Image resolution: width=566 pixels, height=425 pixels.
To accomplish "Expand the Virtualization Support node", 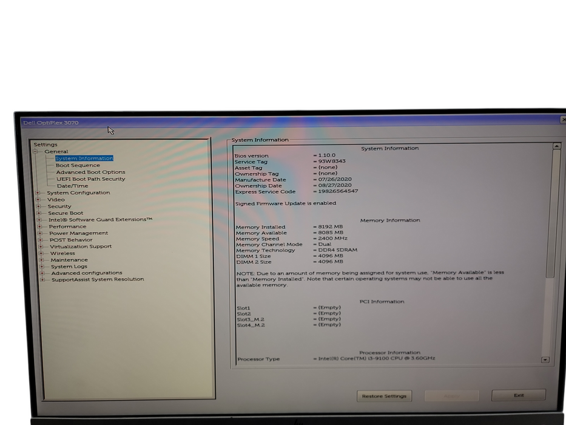I will click(41, 246).
